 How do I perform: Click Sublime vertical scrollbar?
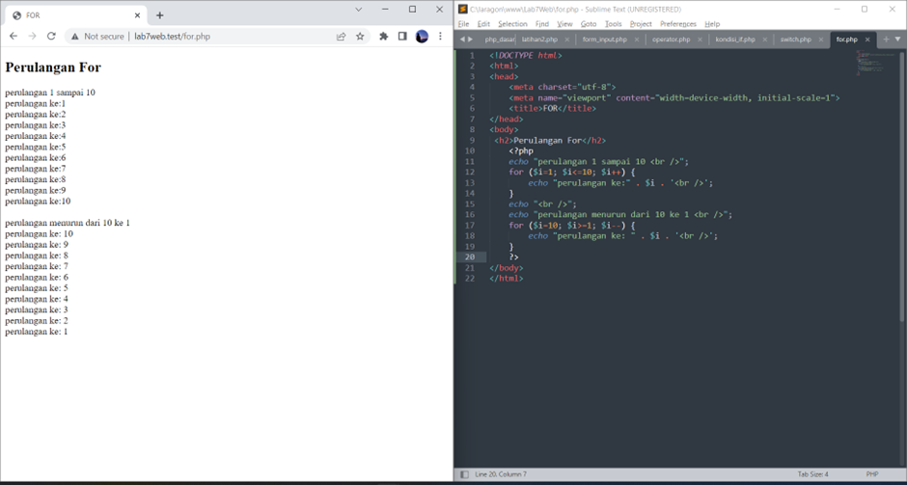[x=902, y=185]
